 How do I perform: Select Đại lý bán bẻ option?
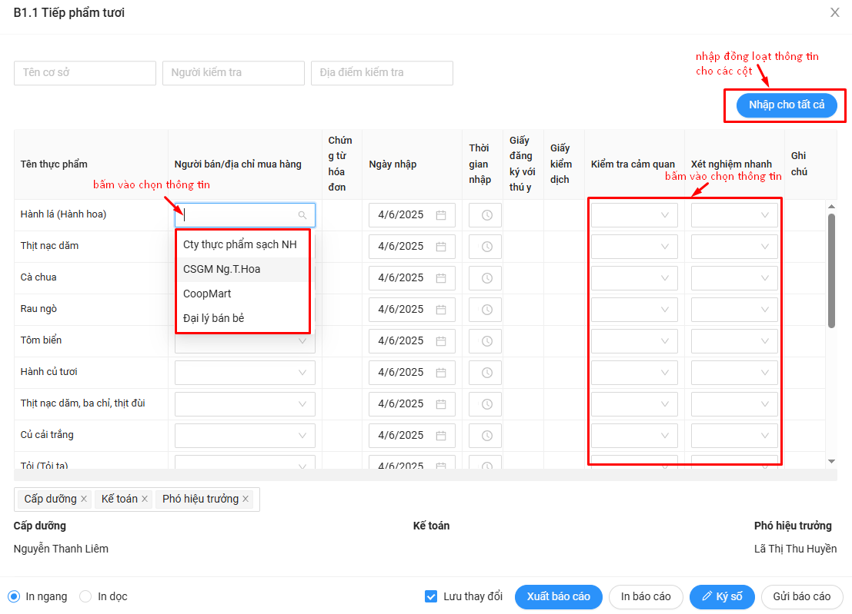(x=213, y=318)
